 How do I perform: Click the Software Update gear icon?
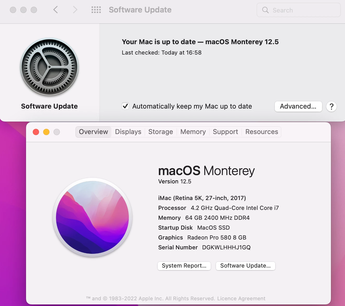pyautogui.click(x=49, y=67)
